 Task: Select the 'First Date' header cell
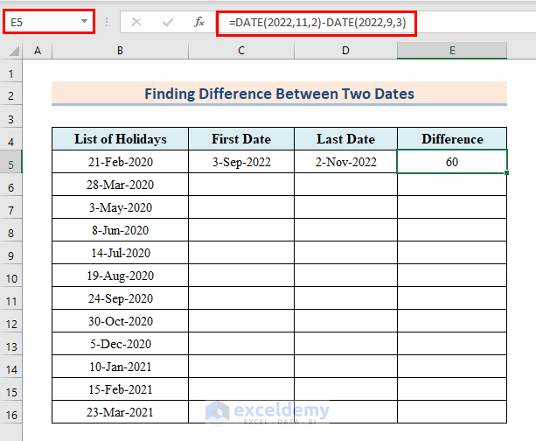tap(241, 139)
